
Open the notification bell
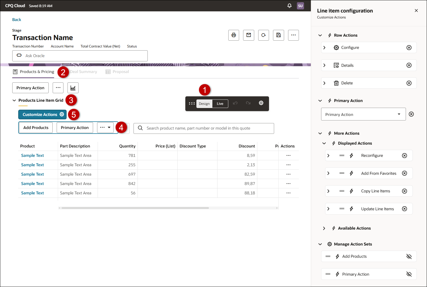(290, 5)
